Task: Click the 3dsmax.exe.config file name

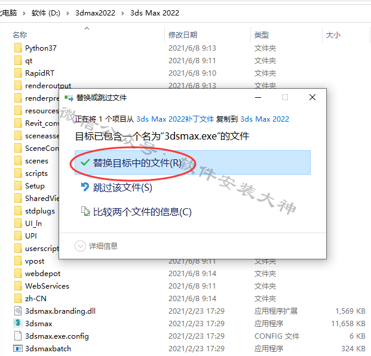Action: click(x=57, y=336)
